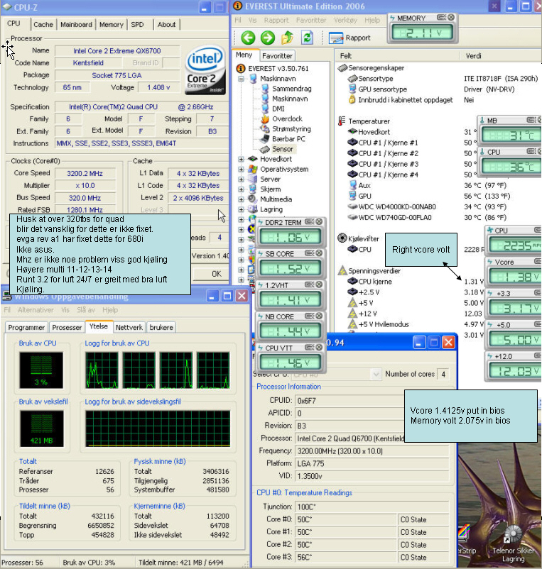Open the Select CPU dropdown in Core Temp

click(x=376, y=374)
